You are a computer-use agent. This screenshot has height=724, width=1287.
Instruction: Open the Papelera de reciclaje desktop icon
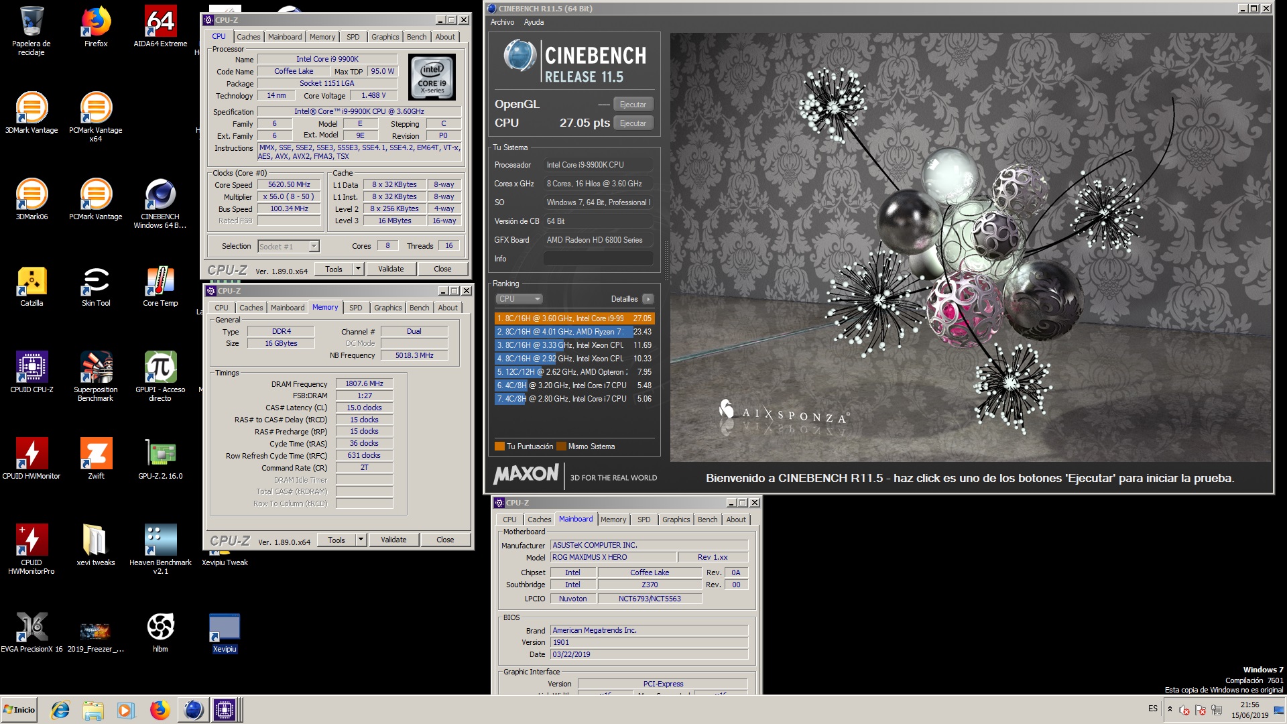click(x=32, y=30)
